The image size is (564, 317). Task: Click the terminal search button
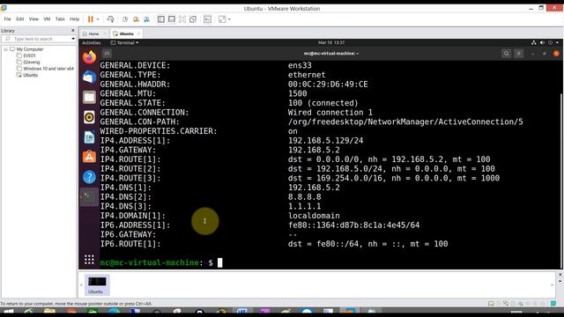click(506, 54)
